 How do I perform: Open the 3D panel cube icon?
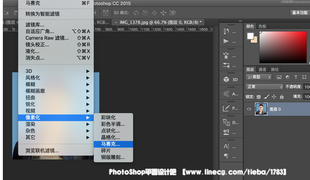point(226,79)
